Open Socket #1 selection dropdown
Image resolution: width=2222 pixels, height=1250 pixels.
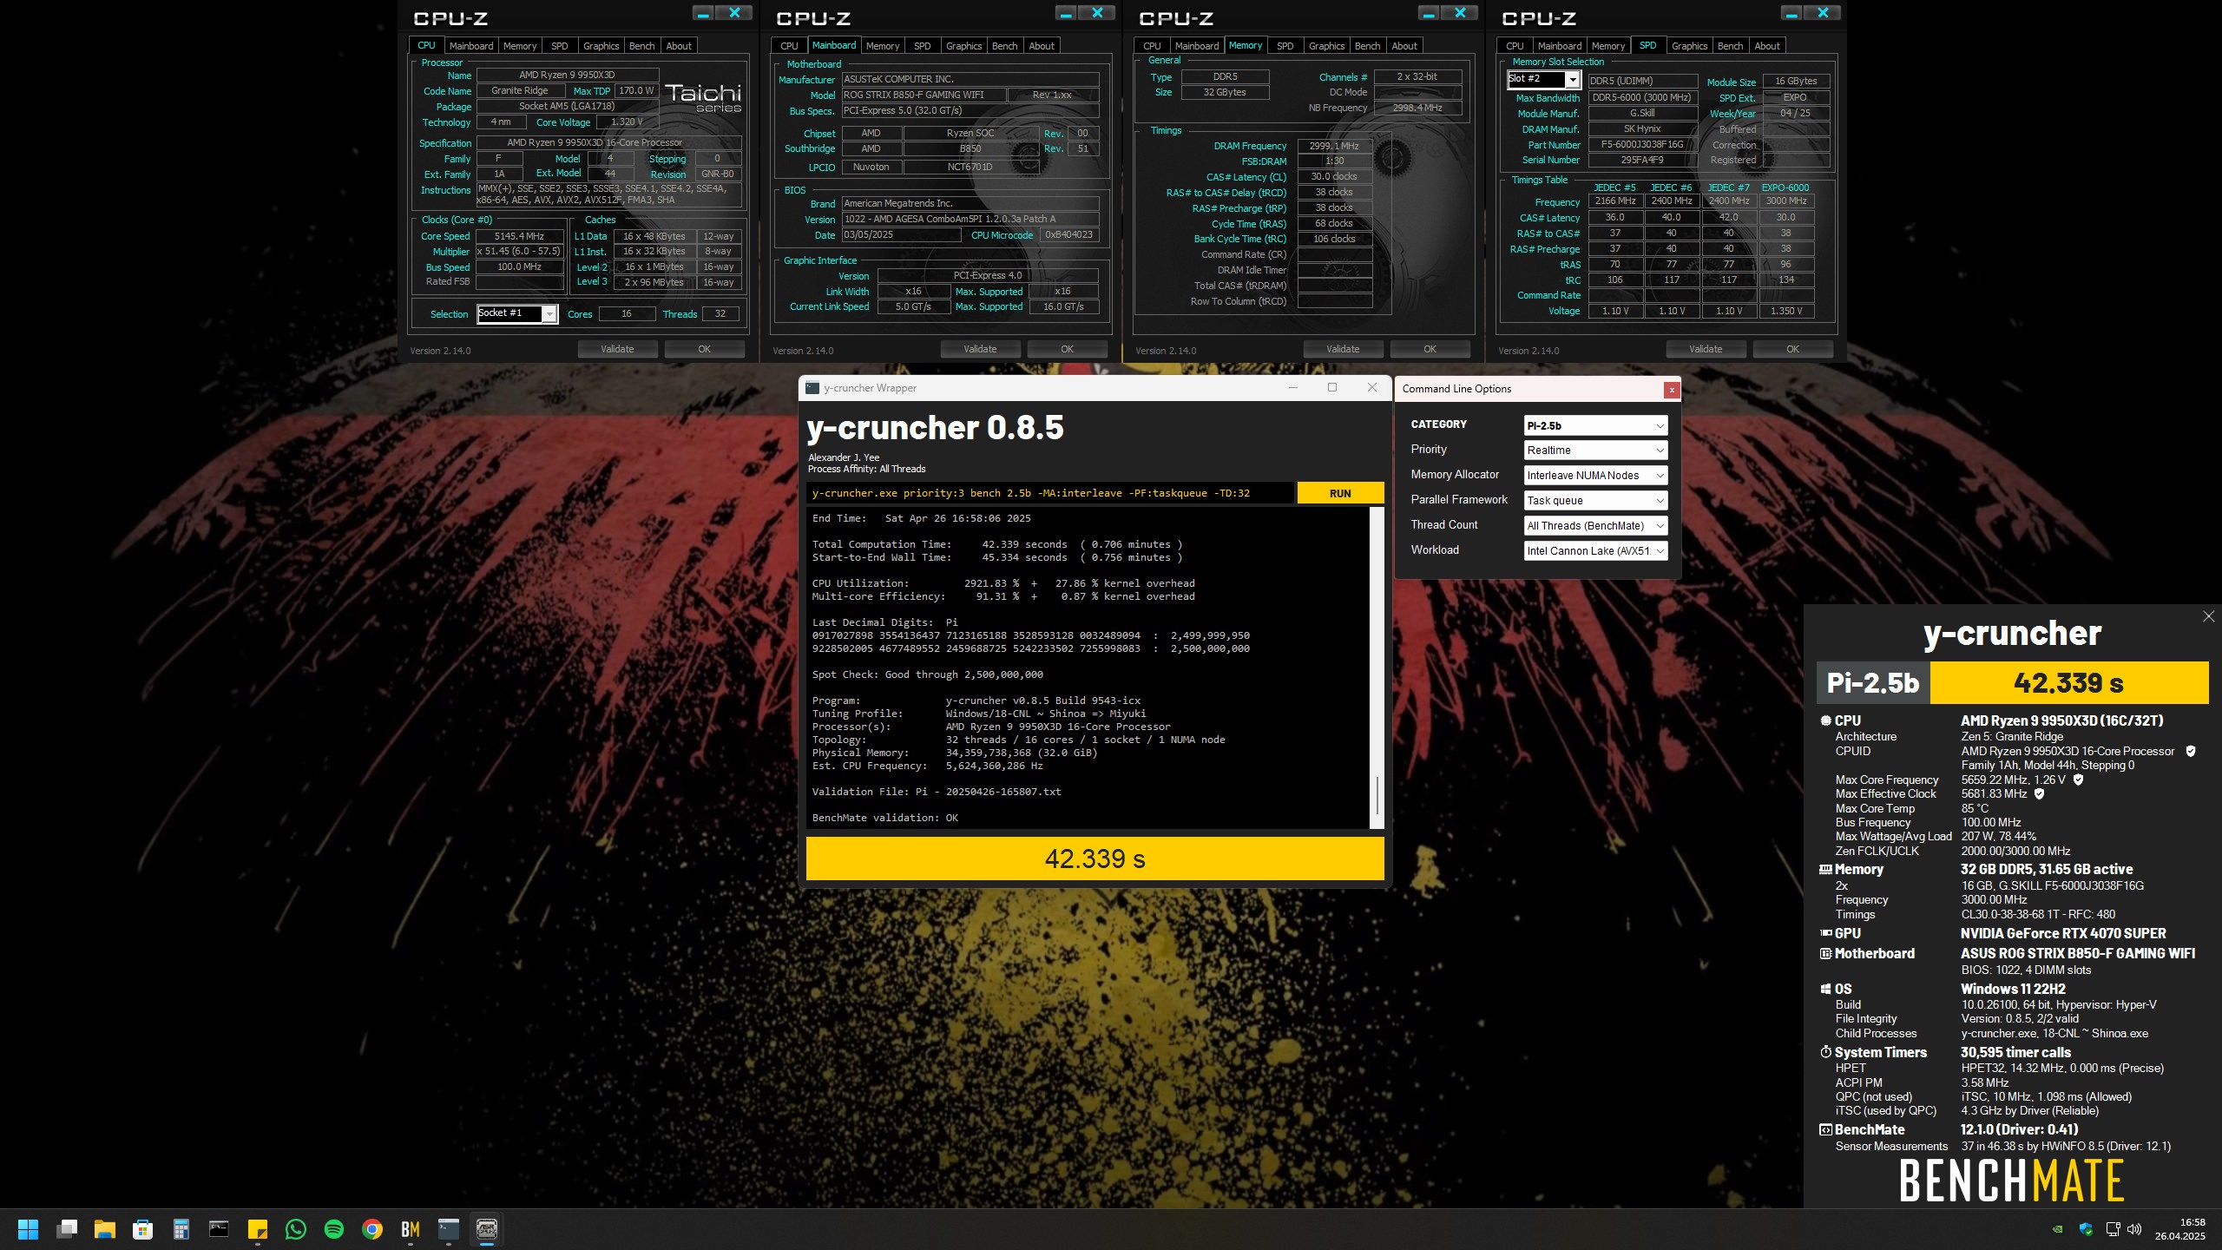click(x=517, y=314)
